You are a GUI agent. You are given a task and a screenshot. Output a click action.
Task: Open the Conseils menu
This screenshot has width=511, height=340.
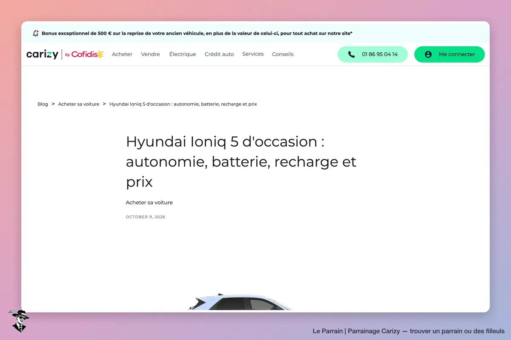pos(283,54)
